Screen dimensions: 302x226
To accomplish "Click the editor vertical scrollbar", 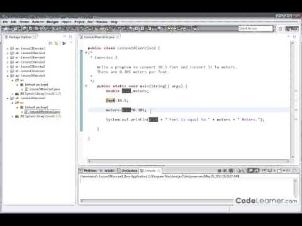I will tap(293, 100).
